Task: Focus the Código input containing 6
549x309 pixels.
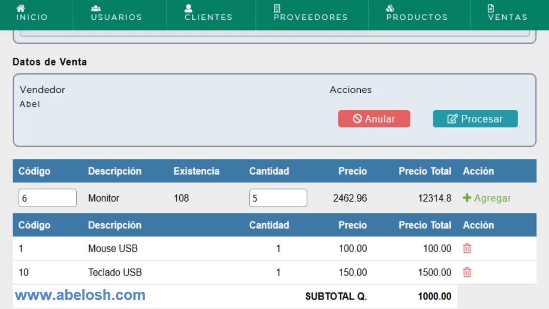Action: click(x=48, y=198)
